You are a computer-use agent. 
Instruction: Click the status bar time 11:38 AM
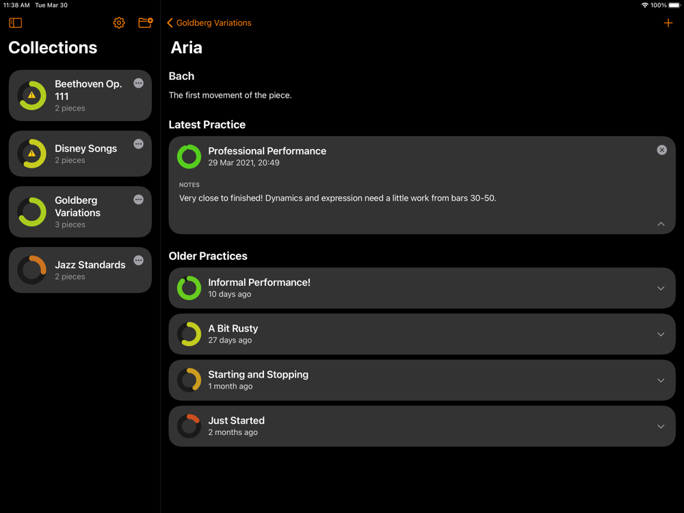16,5
